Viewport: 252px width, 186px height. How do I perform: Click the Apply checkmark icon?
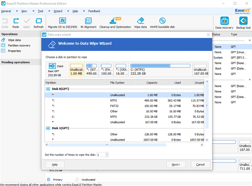point(27,21)
